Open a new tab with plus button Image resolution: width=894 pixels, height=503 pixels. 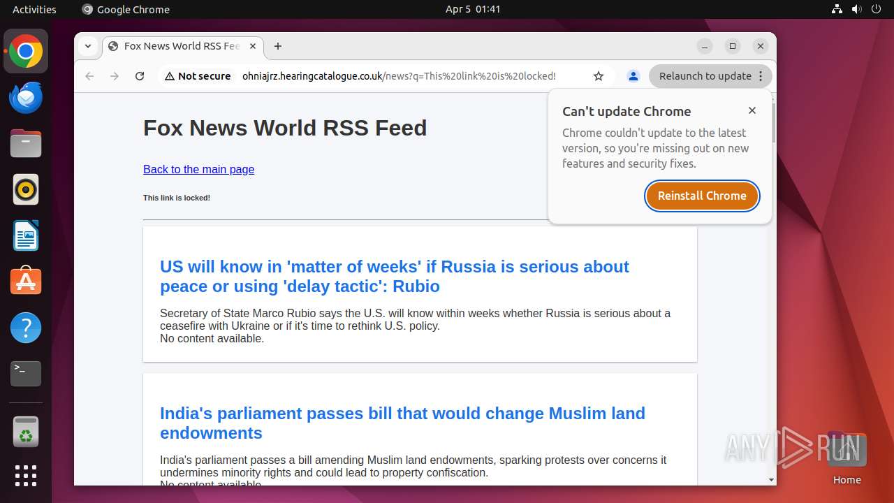[278, 46]
